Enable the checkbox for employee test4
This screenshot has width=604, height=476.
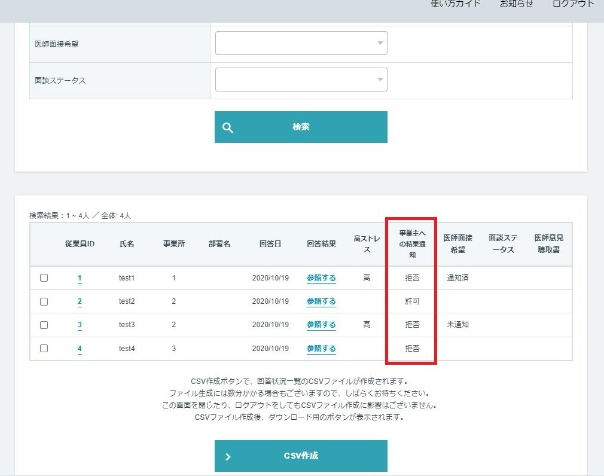tap(44, 349)
